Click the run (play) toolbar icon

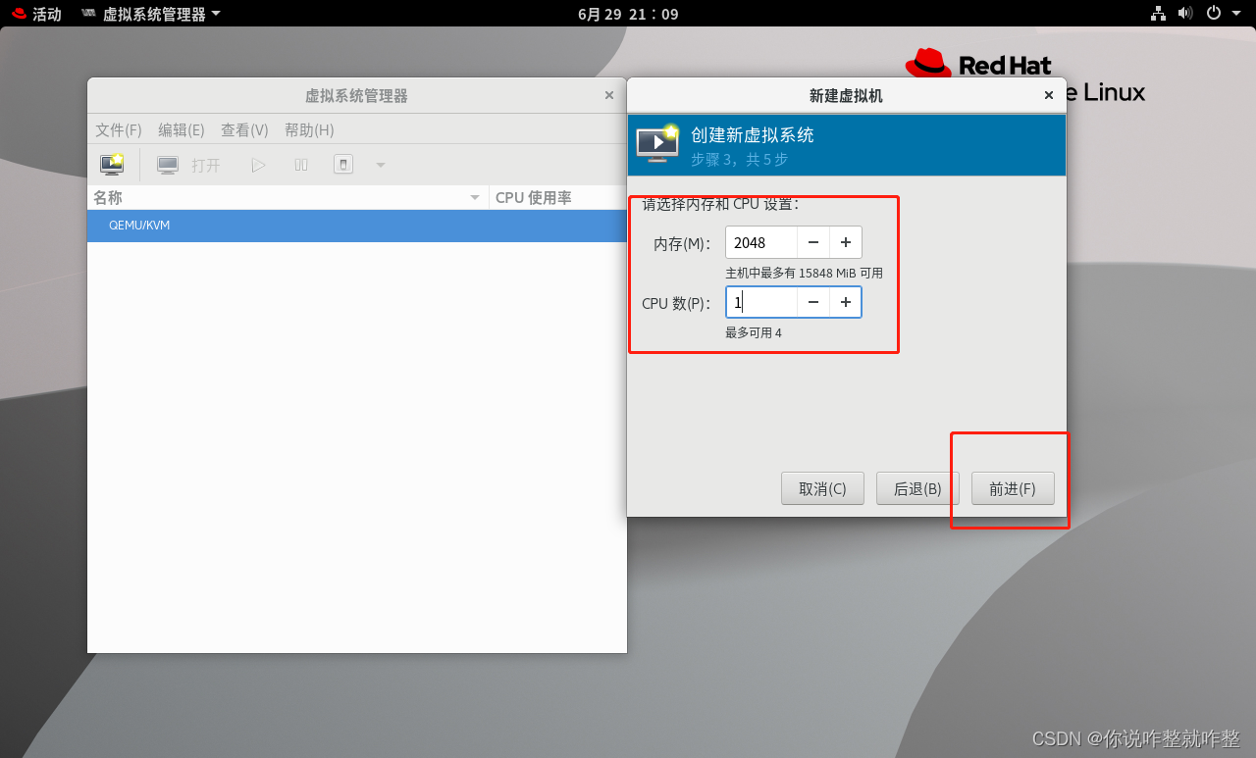pos(258,165)
